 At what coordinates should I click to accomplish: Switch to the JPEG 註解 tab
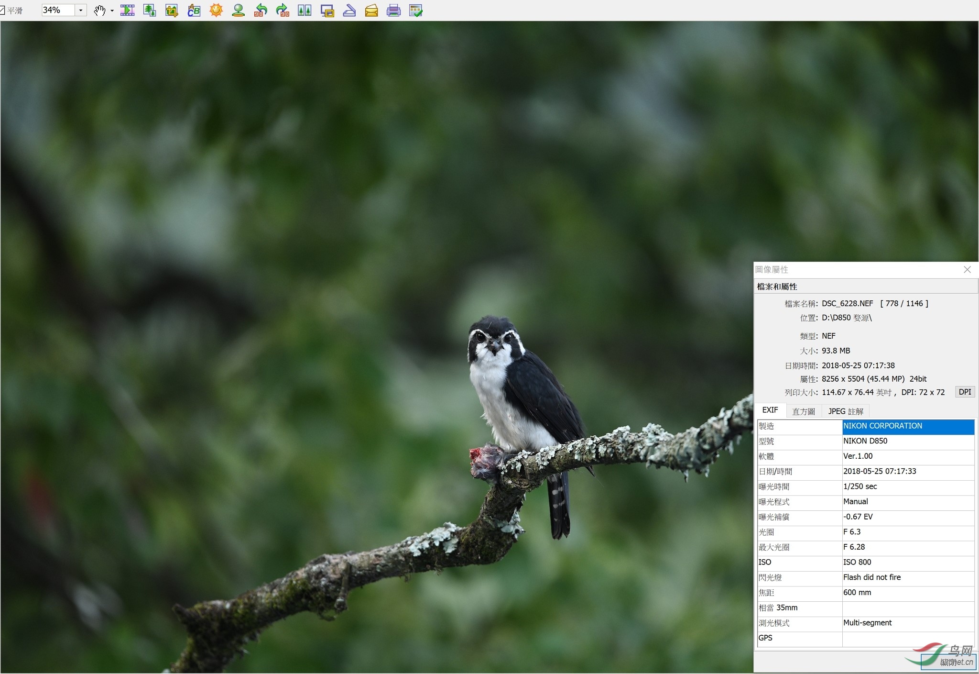846,411
